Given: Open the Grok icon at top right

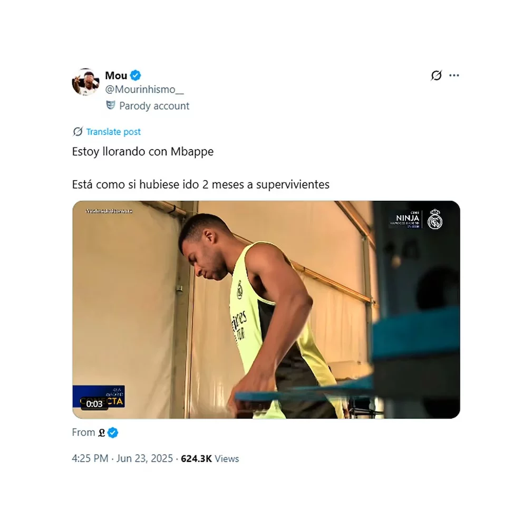Looking at the screenshot, I should tap(436, 75).
